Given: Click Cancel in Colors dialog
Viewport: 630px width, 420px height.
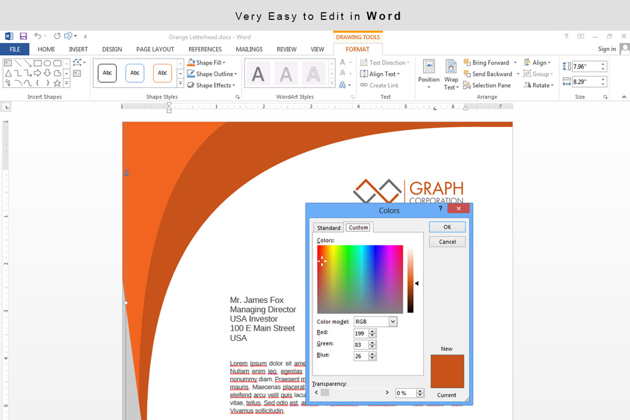Looking at the screenshot, I should coord(447,242).
